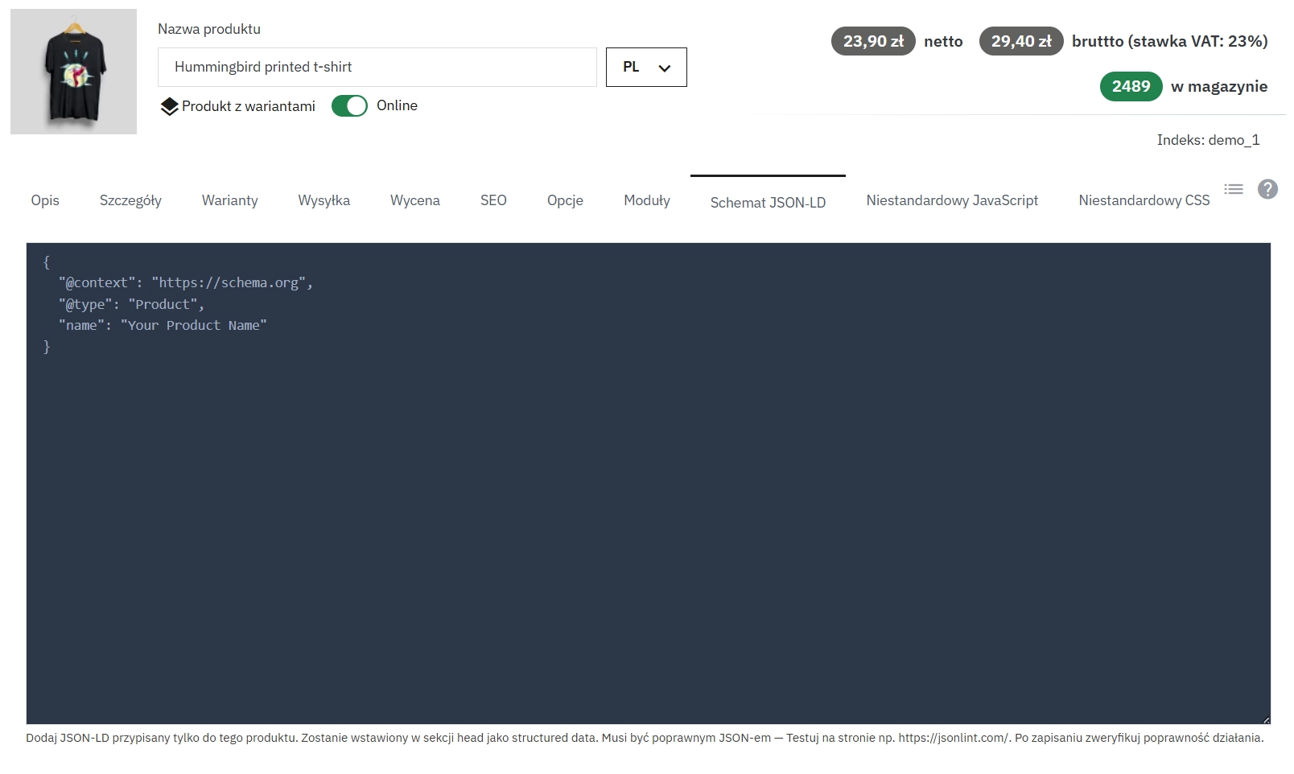Open the Moduły tab
1294x774 pixels.
click(x=646, y=200)
